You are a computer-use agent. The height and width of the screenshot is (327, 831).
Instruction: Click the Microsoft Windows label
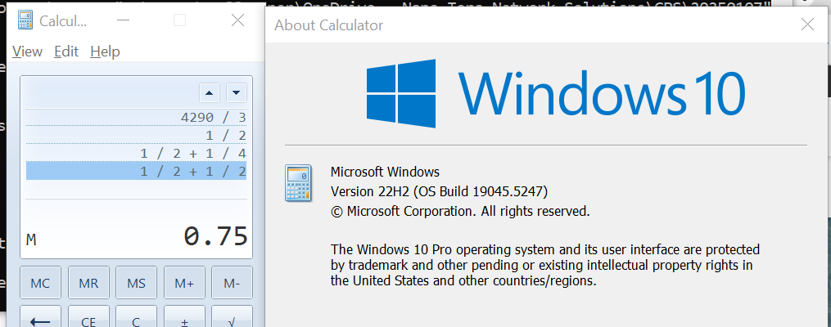point(385,172)
